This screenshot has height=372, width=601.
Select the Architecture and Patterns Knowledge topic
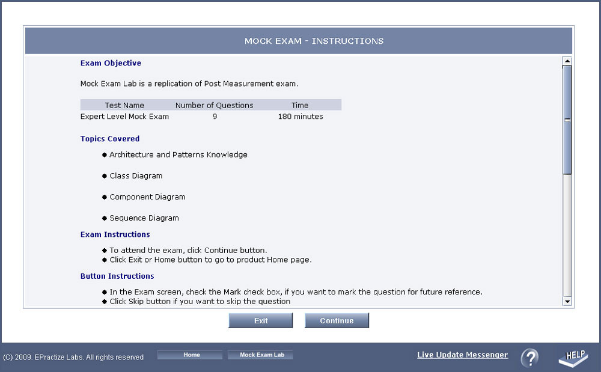coord(178,155)
